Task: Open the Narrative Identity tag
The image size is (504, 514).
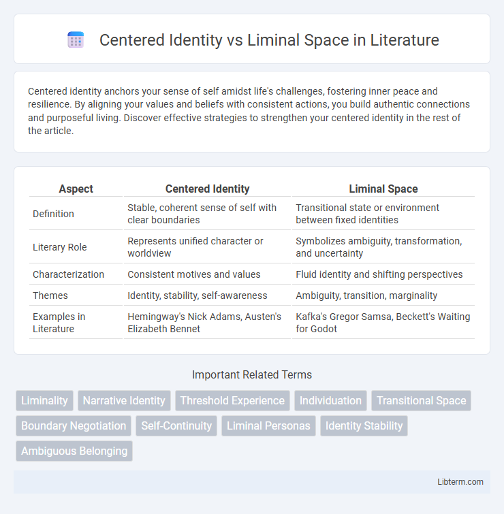Action: click(124, 400)
